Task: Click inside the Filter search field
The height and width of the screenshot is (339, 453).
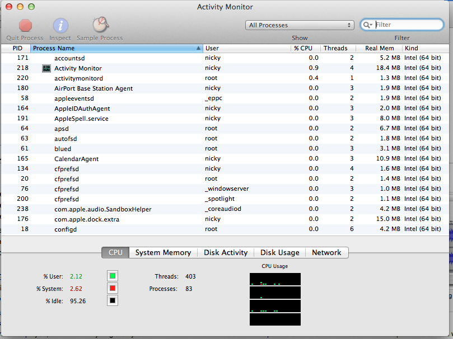Action: pos(408,25)
